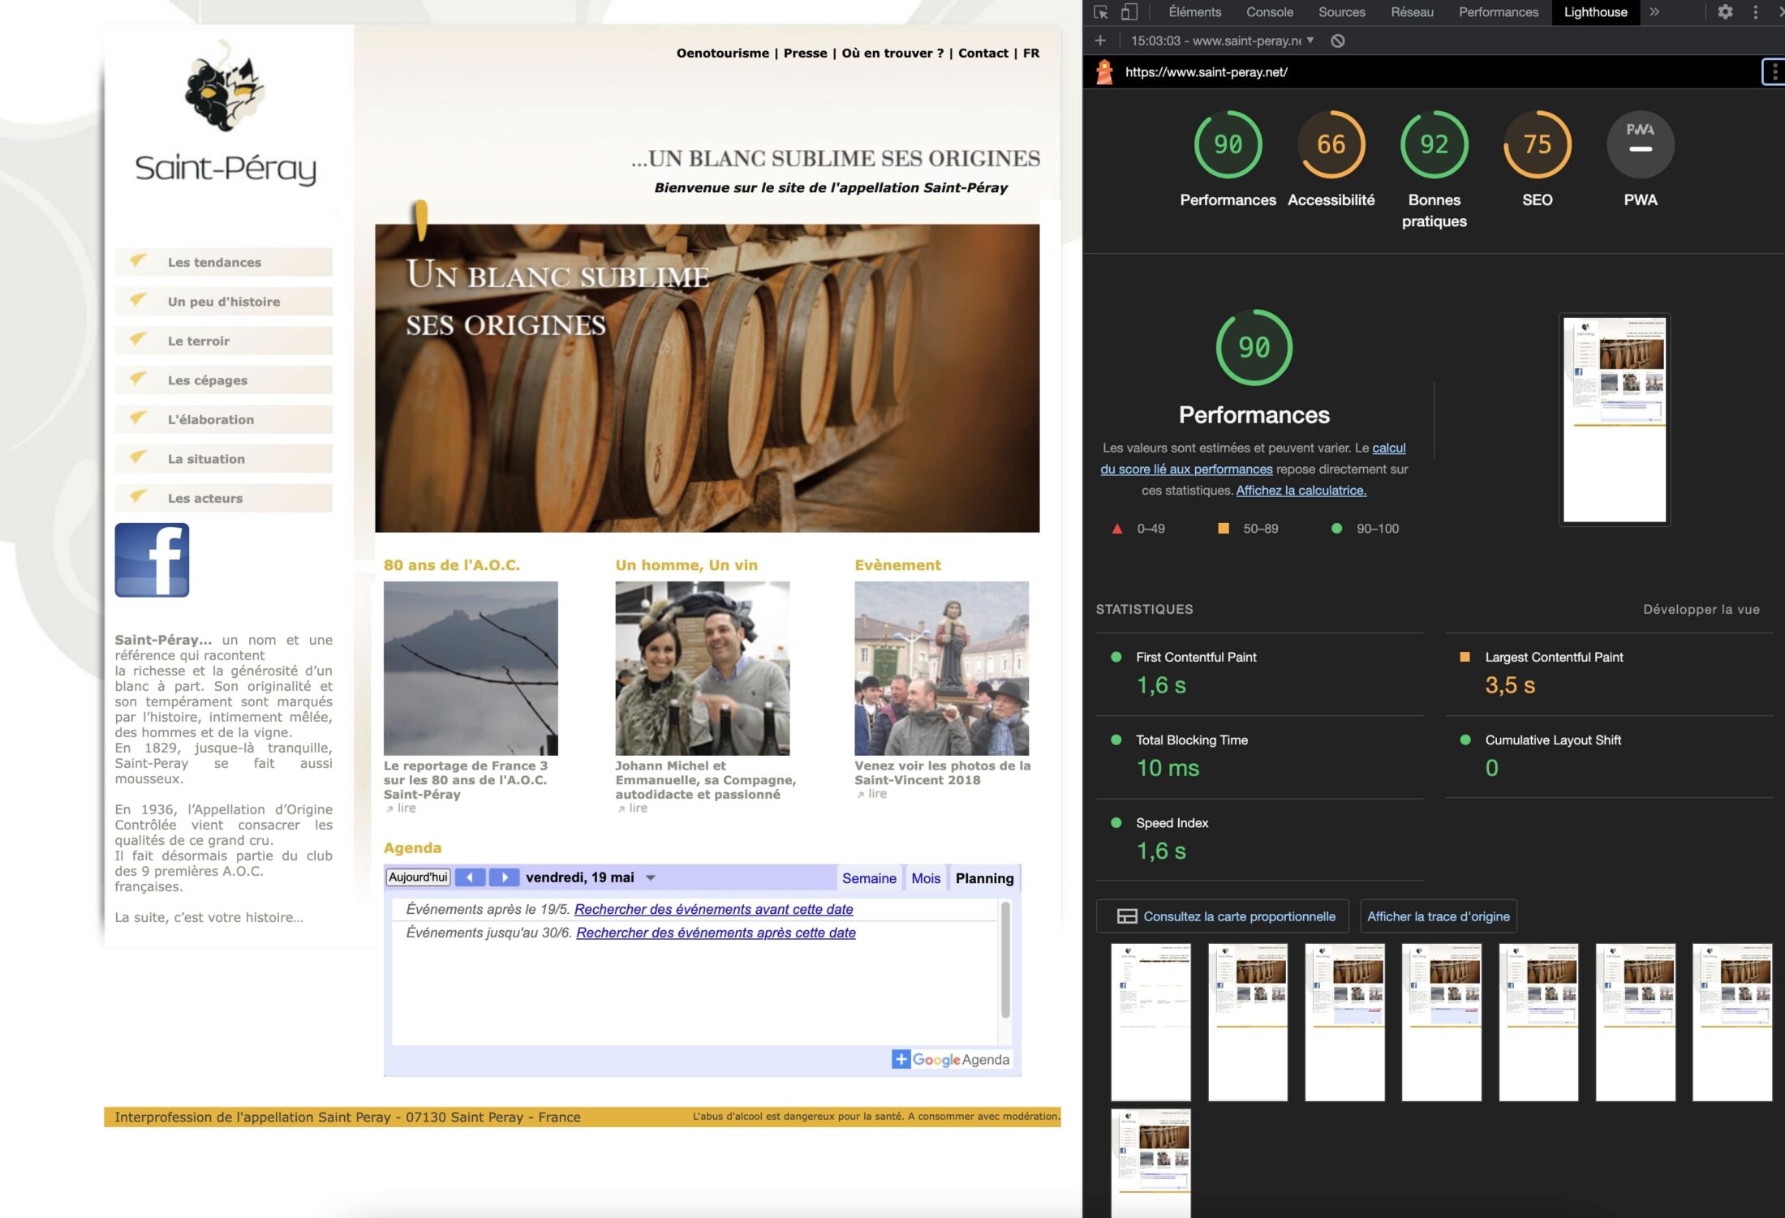Click Contact in top navigation
Image resolution: width=1785 pixels, height=1218 pixels.
point(983,53)
